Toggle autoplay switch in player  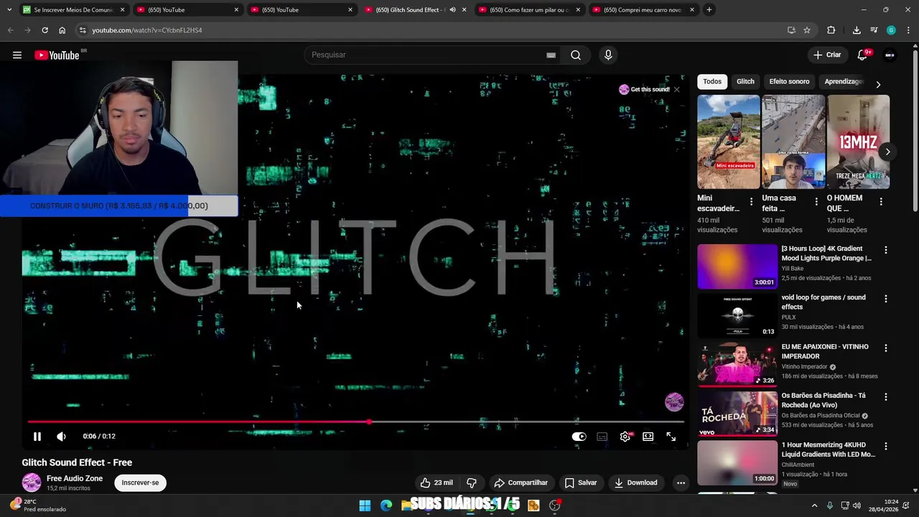(579, 437)
